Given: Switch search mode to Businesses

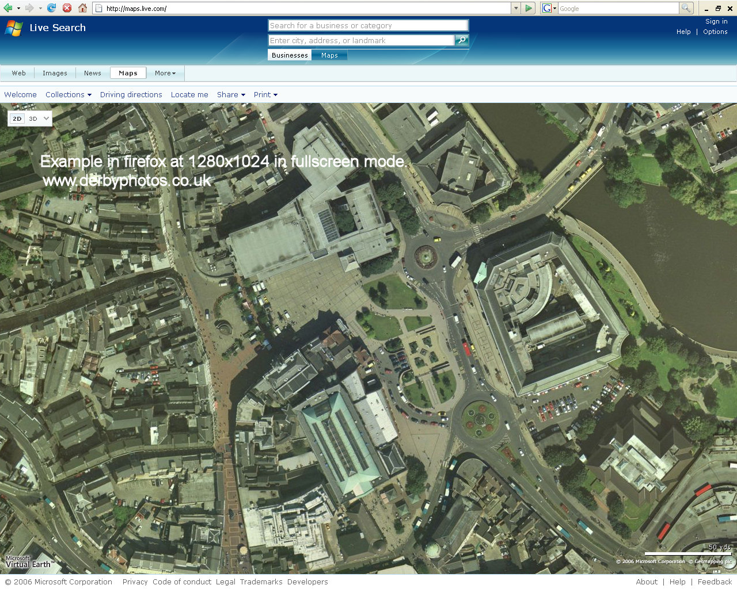Looking at the screenshot, I should [x=290, y=55].
